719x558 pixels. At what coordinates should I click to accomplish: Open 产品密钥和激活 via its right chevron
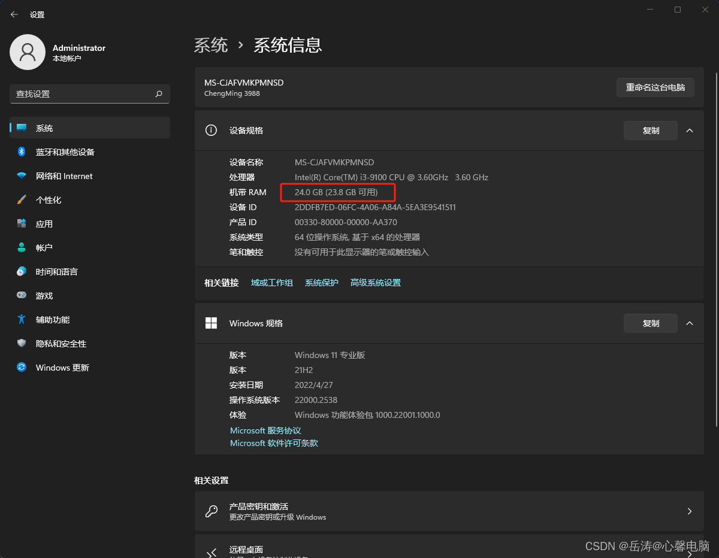click(x=690, y=511)
